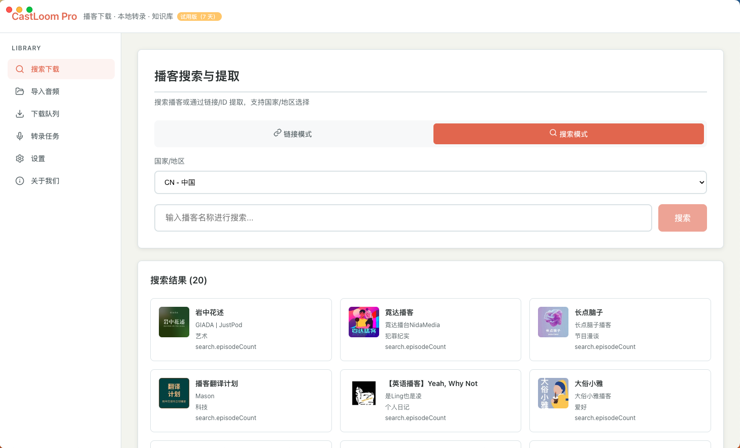Click the 播客翻译计划 podcast title
Viewport: 740px width, 448px height.
[x=217, y=383]
